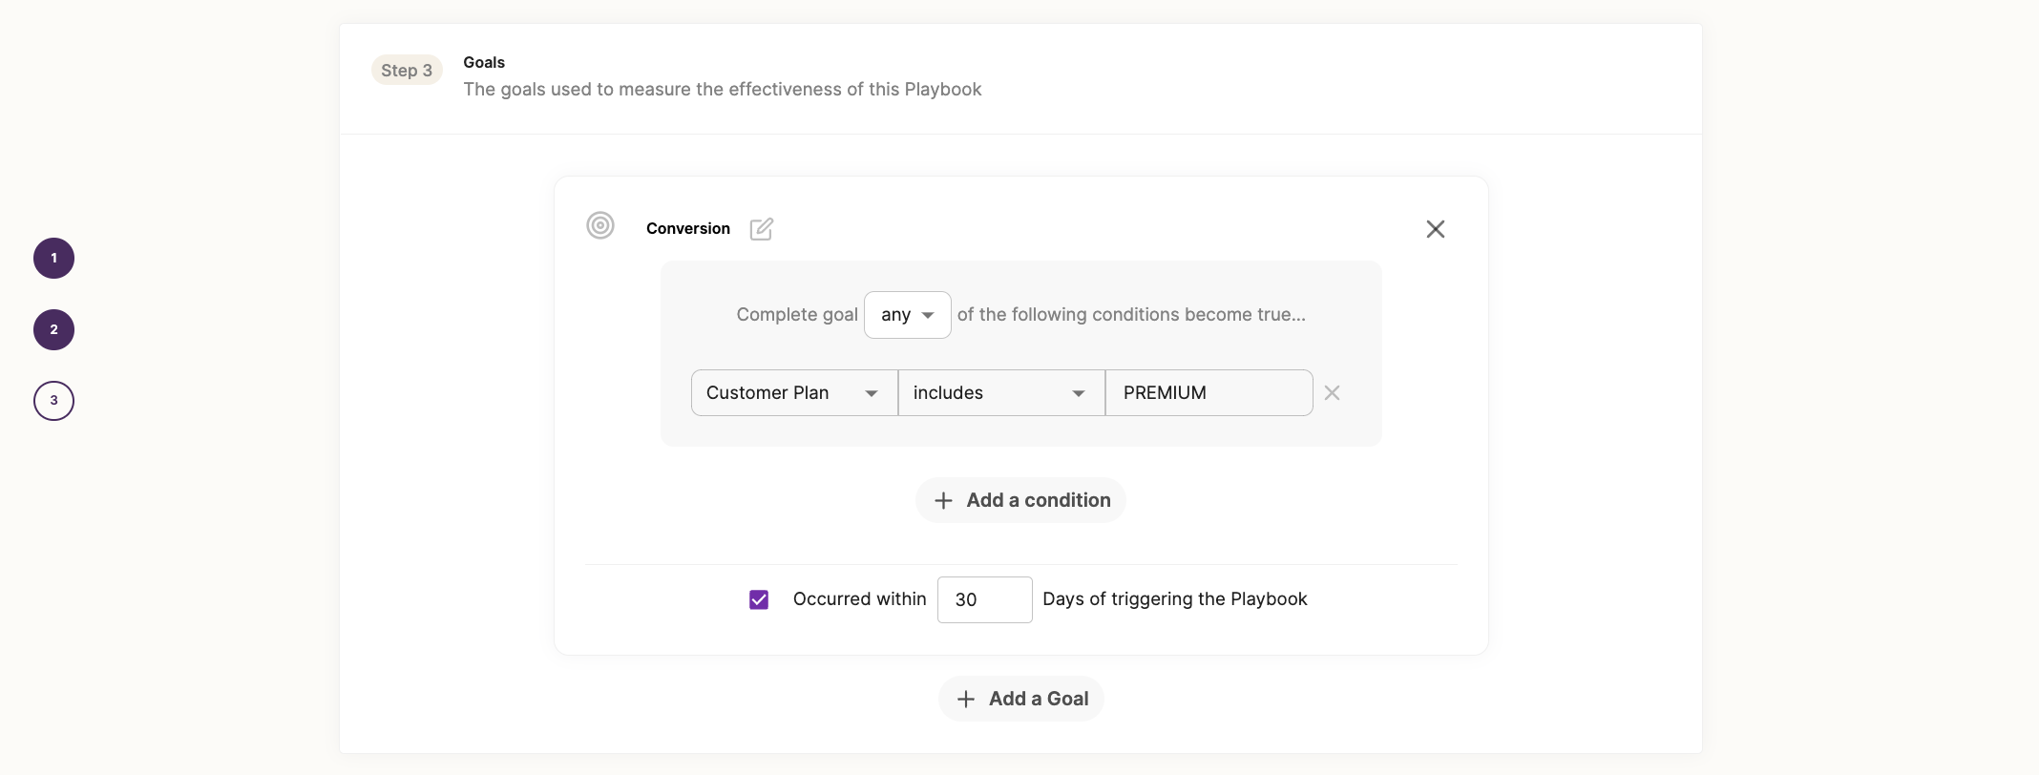The width and height of the screenshot is (2039, 775).
Task: Uncheck the Occurred within checkbox
Action: [x=759, y=599]
